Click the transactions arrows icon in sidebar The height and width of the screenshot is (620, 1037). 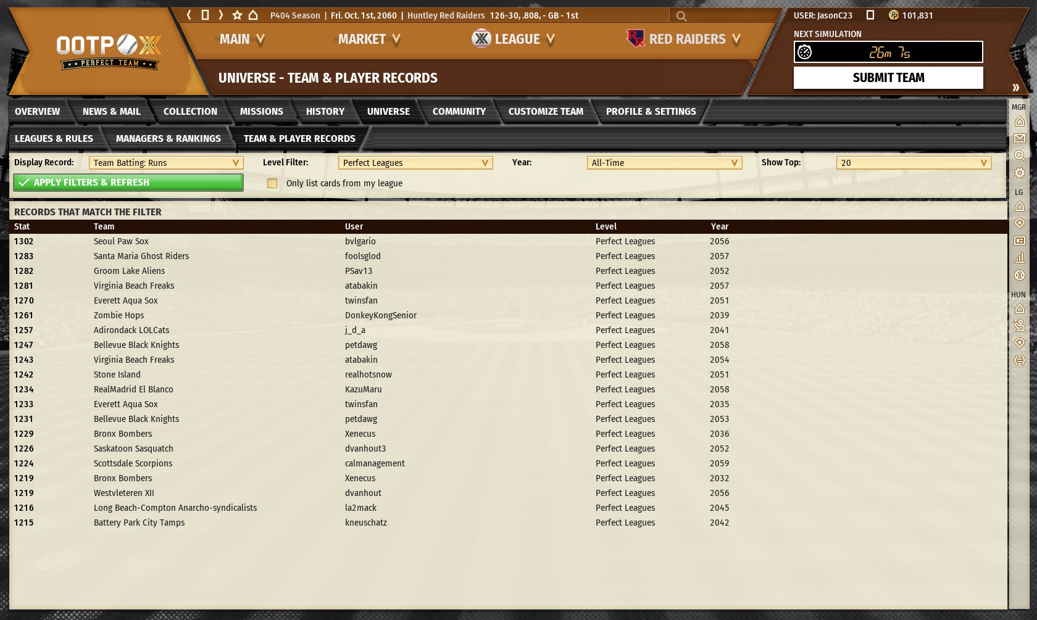1019,360
